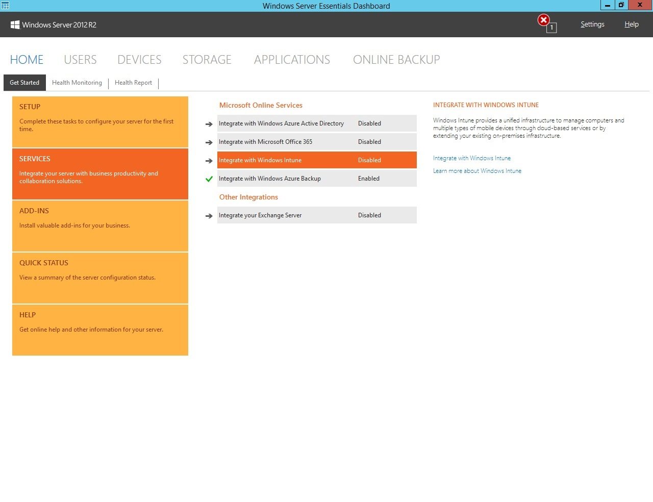Screen dimensions: 653x502
Task: Open the DEVICES section
Action: point(139,60)
